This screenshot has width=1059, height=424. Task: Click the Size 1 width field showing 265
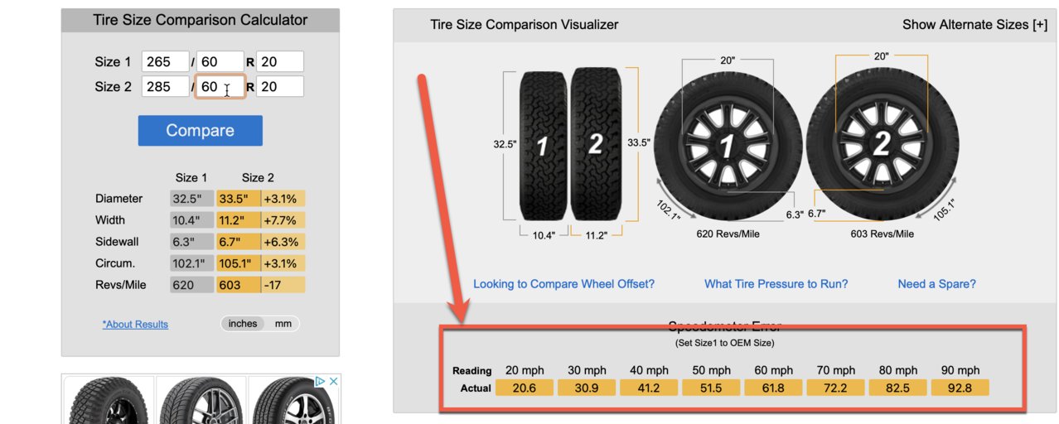166,62
